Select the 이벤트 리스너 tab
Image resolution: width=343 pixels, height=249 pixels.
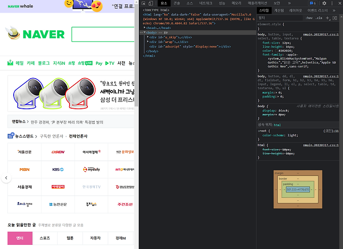pos(317,10)
